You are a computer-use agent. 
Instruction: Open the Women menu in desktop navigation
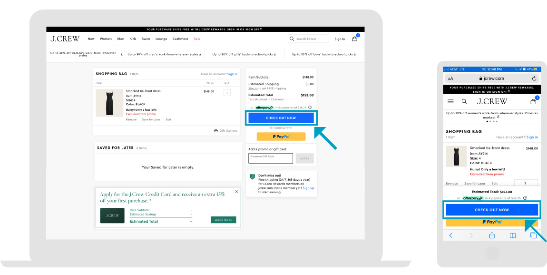106,39
